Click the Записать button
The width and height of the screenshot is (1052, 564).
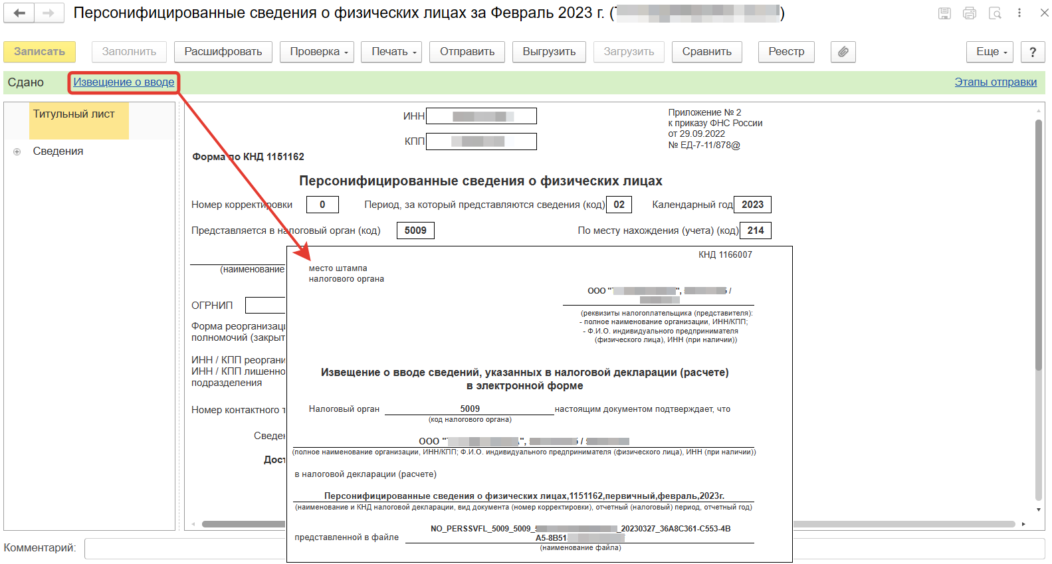(39, 52)
